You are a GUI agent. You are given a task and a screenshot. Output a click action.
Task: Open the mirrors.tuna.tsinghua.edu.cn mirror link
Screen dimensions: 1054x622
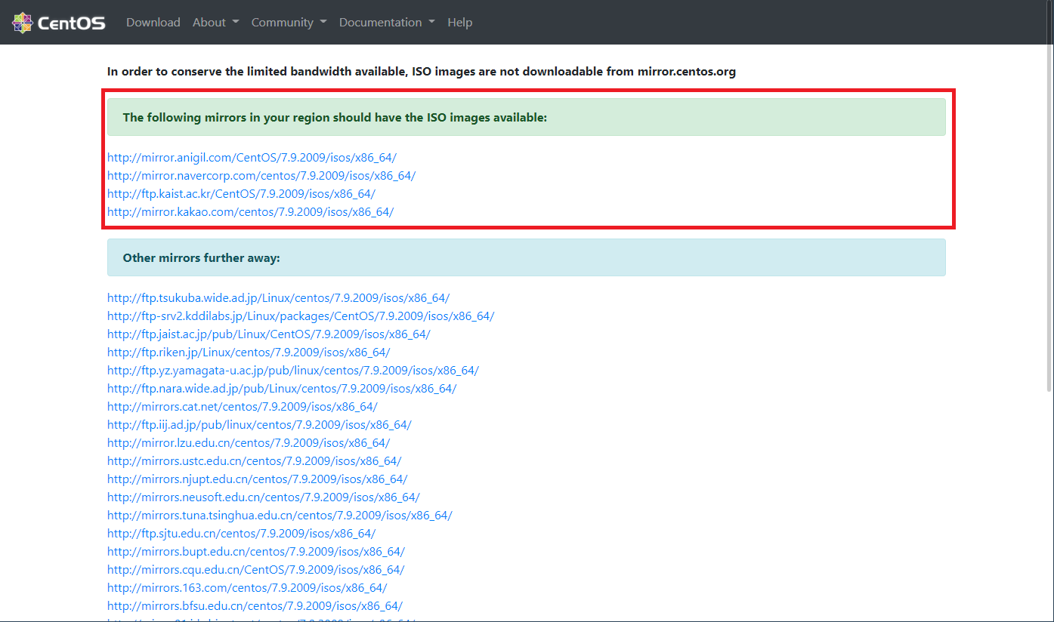[x=280, y=516]
